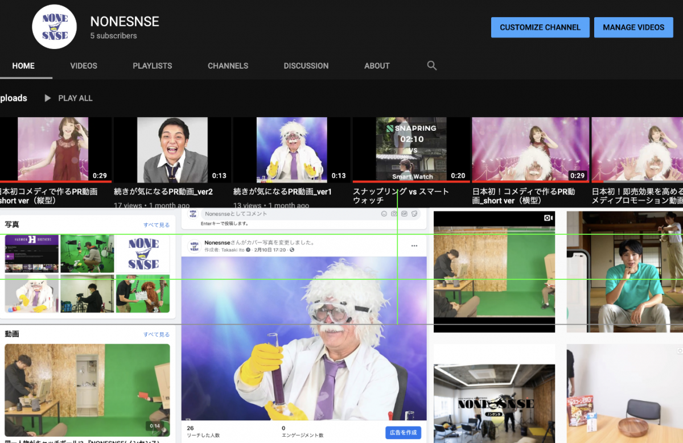This screenshot has width=683, height=443.
Task: Open three-dot options menu on cover photo post
Action: (x=414, y=246)
